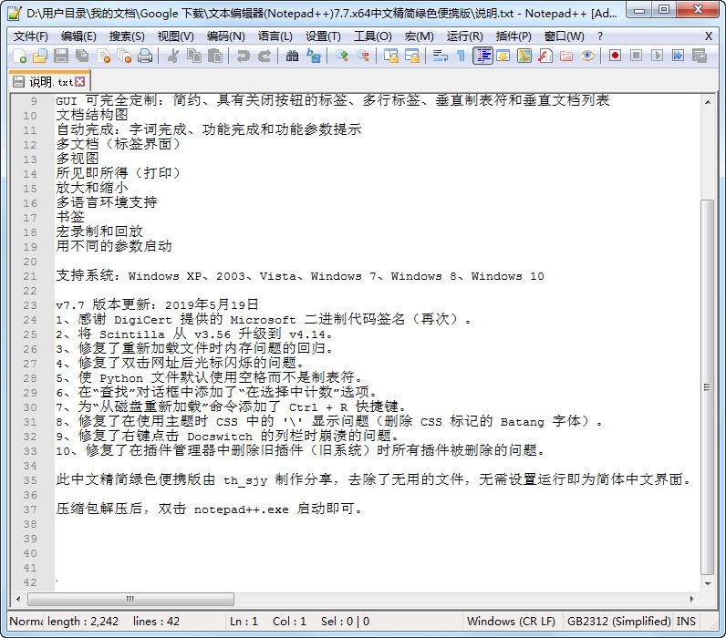This screenshot has width=726, height=638.
Task: Click the Save Recorded Macro icon
Action: pos(700,56)
